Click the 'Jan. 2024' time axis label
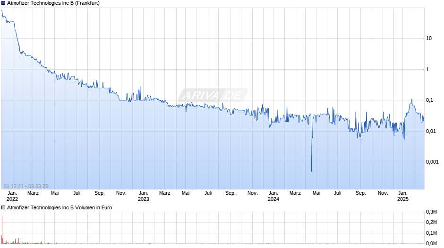This screenshot has height=248, width=444. 273,196
